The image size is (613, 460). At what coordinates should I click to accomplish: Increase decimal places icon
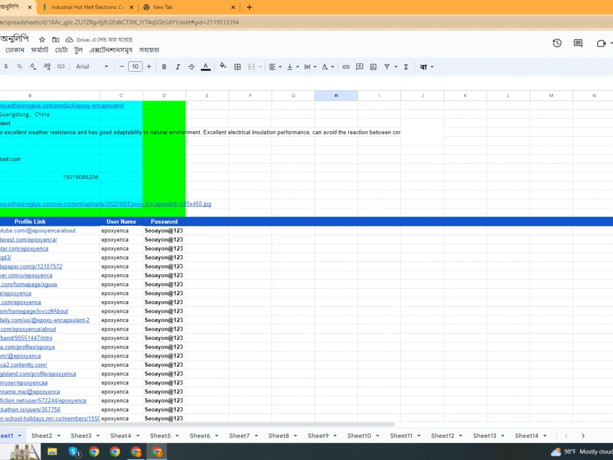point(47,66)
